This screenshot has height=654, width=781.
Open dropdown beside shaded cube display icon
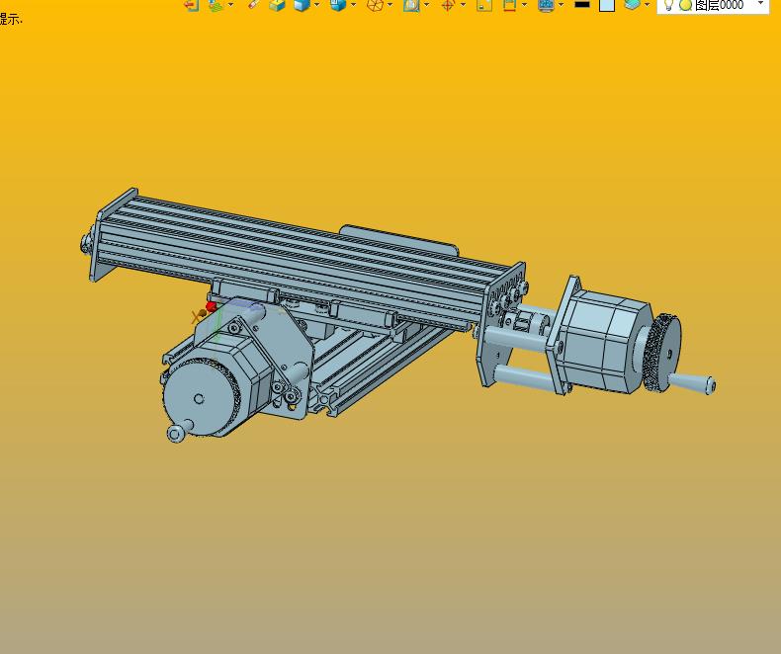[353, 5]
